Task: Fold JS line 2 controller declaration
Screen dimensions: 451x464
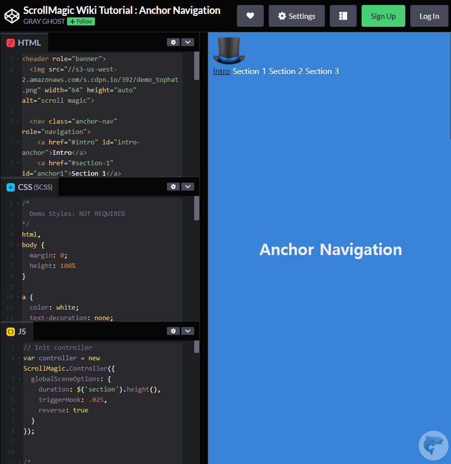Action: (19, 358)
